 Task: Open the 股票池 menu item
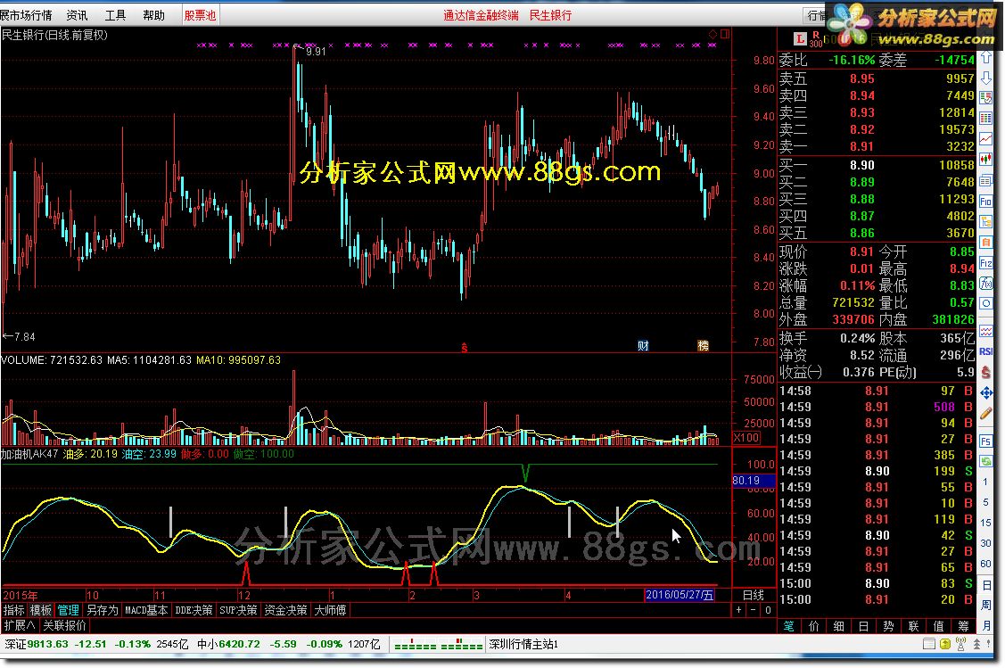(x=200, y=15)
